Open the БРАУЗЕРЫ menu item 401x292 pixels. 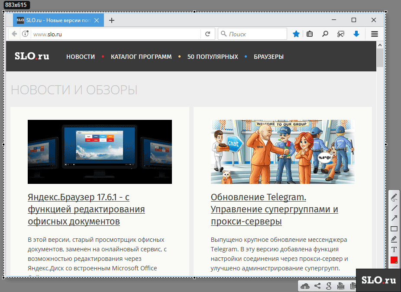pos(268,57)
